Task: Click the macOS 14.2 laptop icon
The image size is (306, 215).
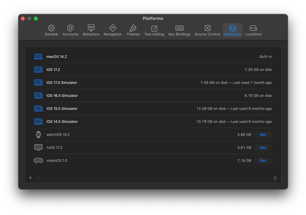Action: click(x=38, y=57)
